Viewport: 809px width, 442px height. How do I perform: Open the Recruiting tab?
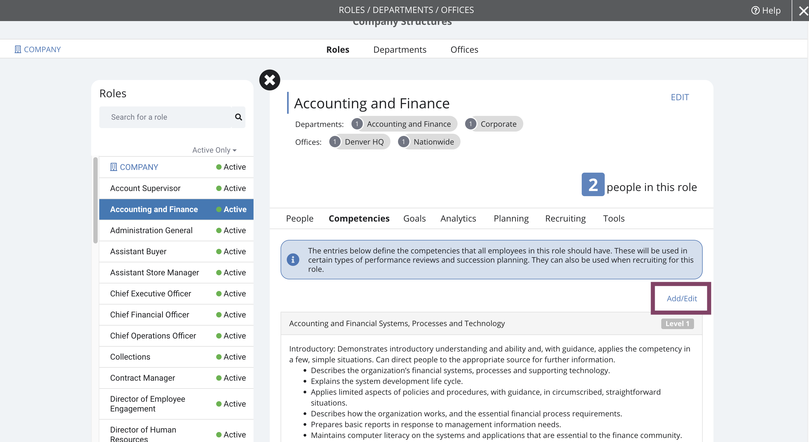point(565,218)
